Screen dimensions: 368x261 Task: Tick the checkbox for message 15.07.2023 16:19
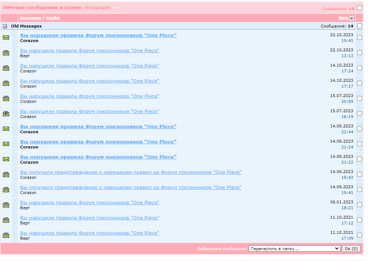point(359,114)
